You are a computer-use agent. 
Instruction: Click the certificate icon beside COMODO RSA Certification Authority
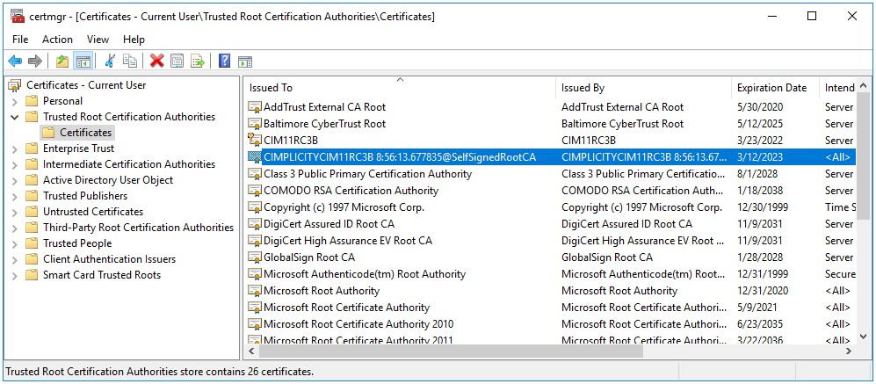(x=255, y=191)
